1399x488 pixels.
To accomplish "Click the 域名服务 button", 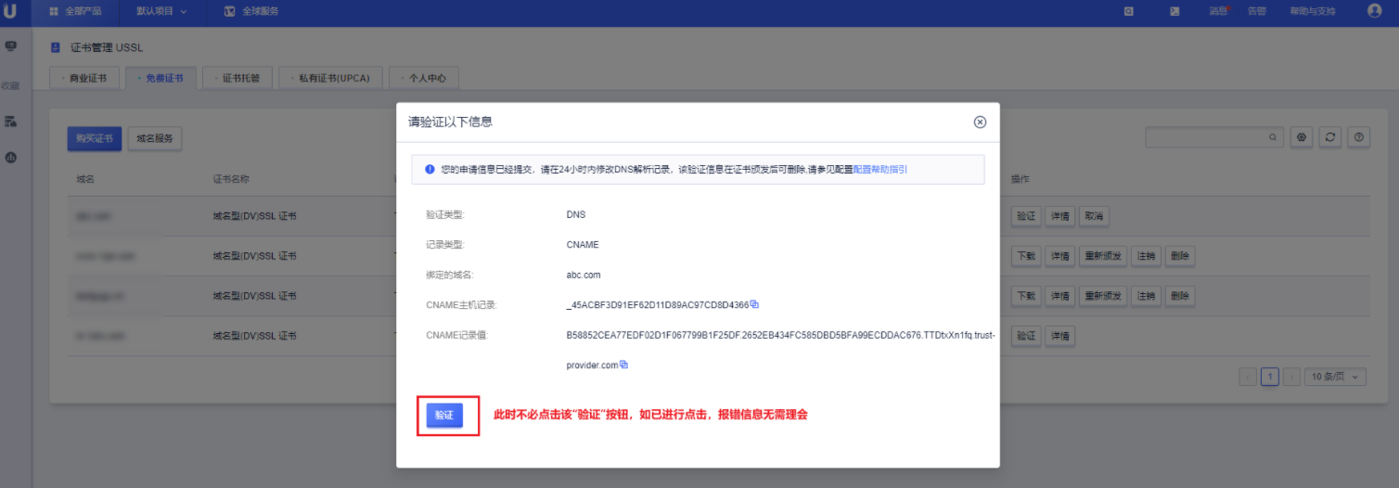I will coord(155,138).
